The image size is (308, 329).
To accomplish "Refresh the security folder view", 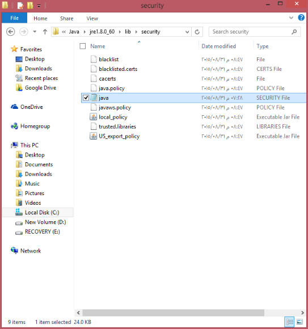I will point(197,32).
